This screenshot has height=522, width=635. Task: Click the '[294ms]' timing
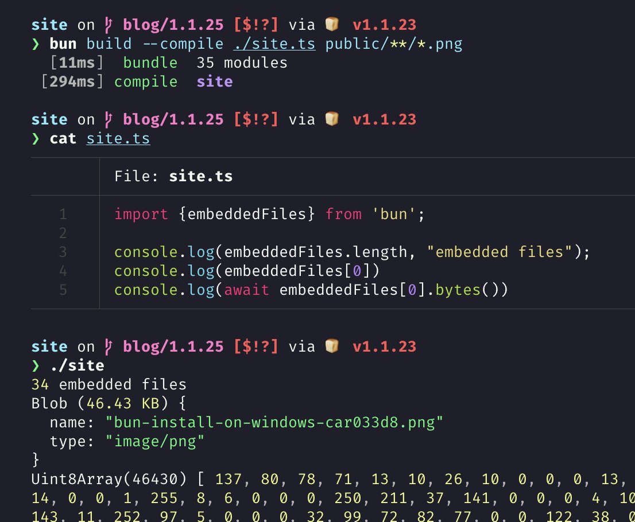tap(72, 81)
